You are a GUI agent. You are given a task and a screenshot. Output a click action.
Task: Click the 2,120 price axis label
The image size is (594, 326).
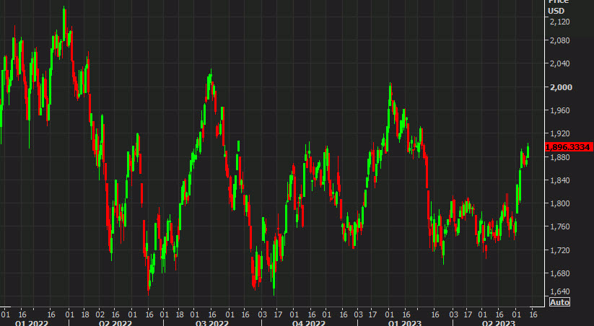click(x=559, y=22)
